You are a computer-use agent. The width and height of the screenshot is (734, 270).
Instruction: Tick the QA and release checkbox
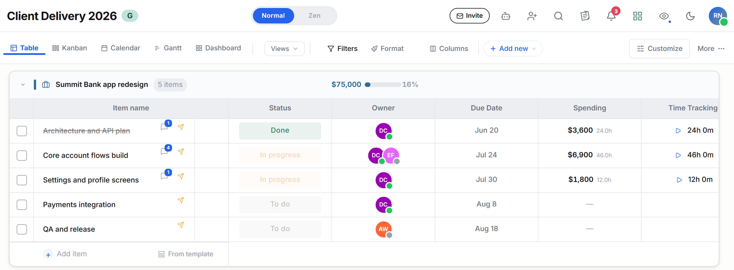(22, 229)
